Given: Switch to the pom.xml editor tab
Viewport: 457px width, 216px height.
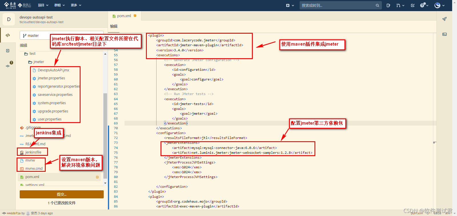Looking at the screenshot, I should coord(124,16).
